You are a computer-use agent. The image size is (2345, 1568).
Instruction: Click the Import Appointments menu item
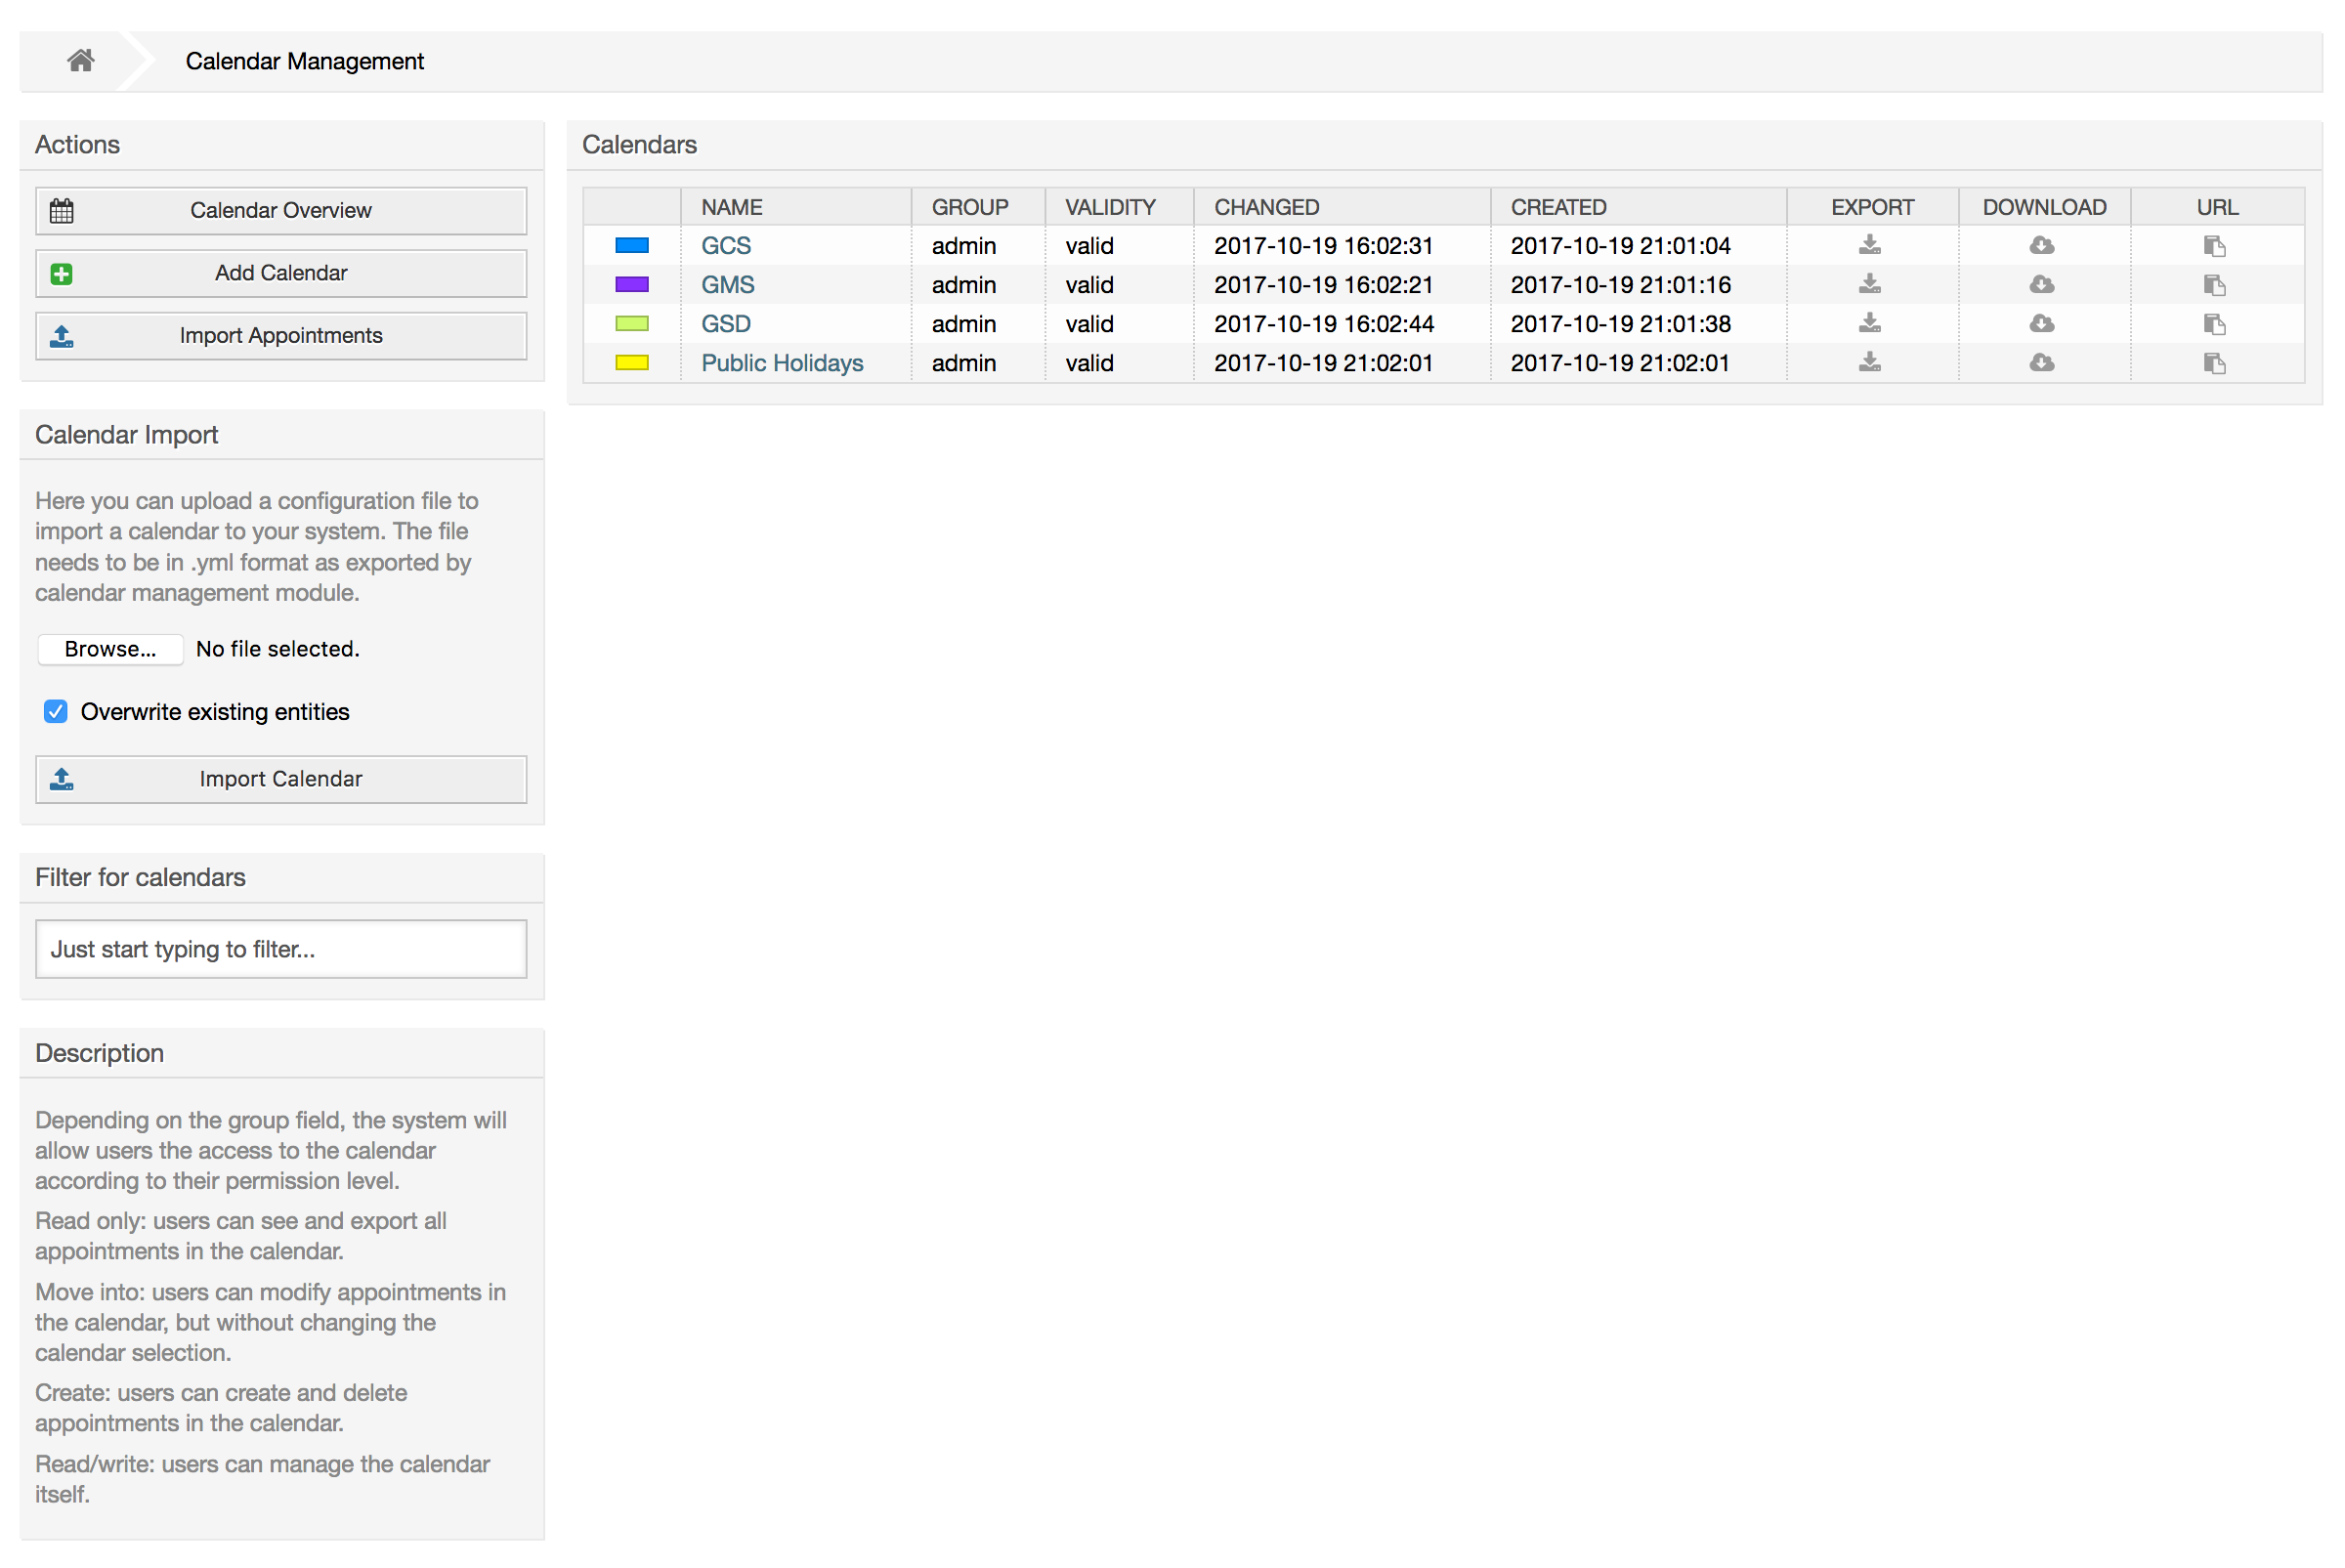coord(280,334)
